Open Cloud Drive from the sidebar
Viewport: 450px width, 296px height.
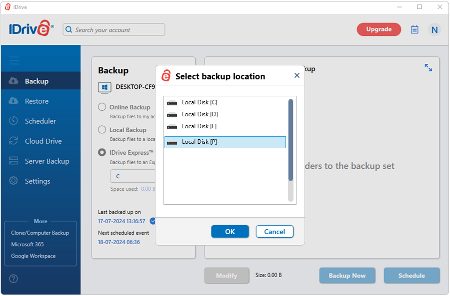(41, 141)
